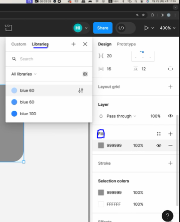Open the 400% zoom dropdown
Screen dimensions: 180x222
pos(168,28)
